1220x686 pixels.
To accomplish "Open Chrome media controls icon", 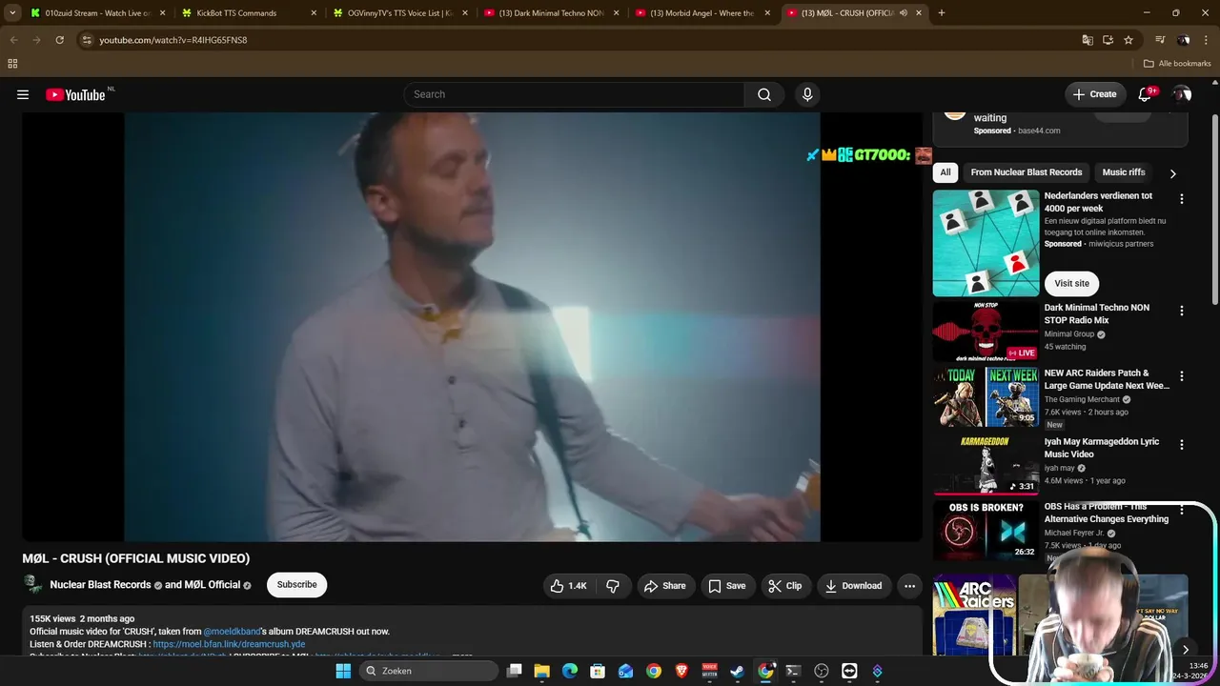I will (x=1160, y=40).
